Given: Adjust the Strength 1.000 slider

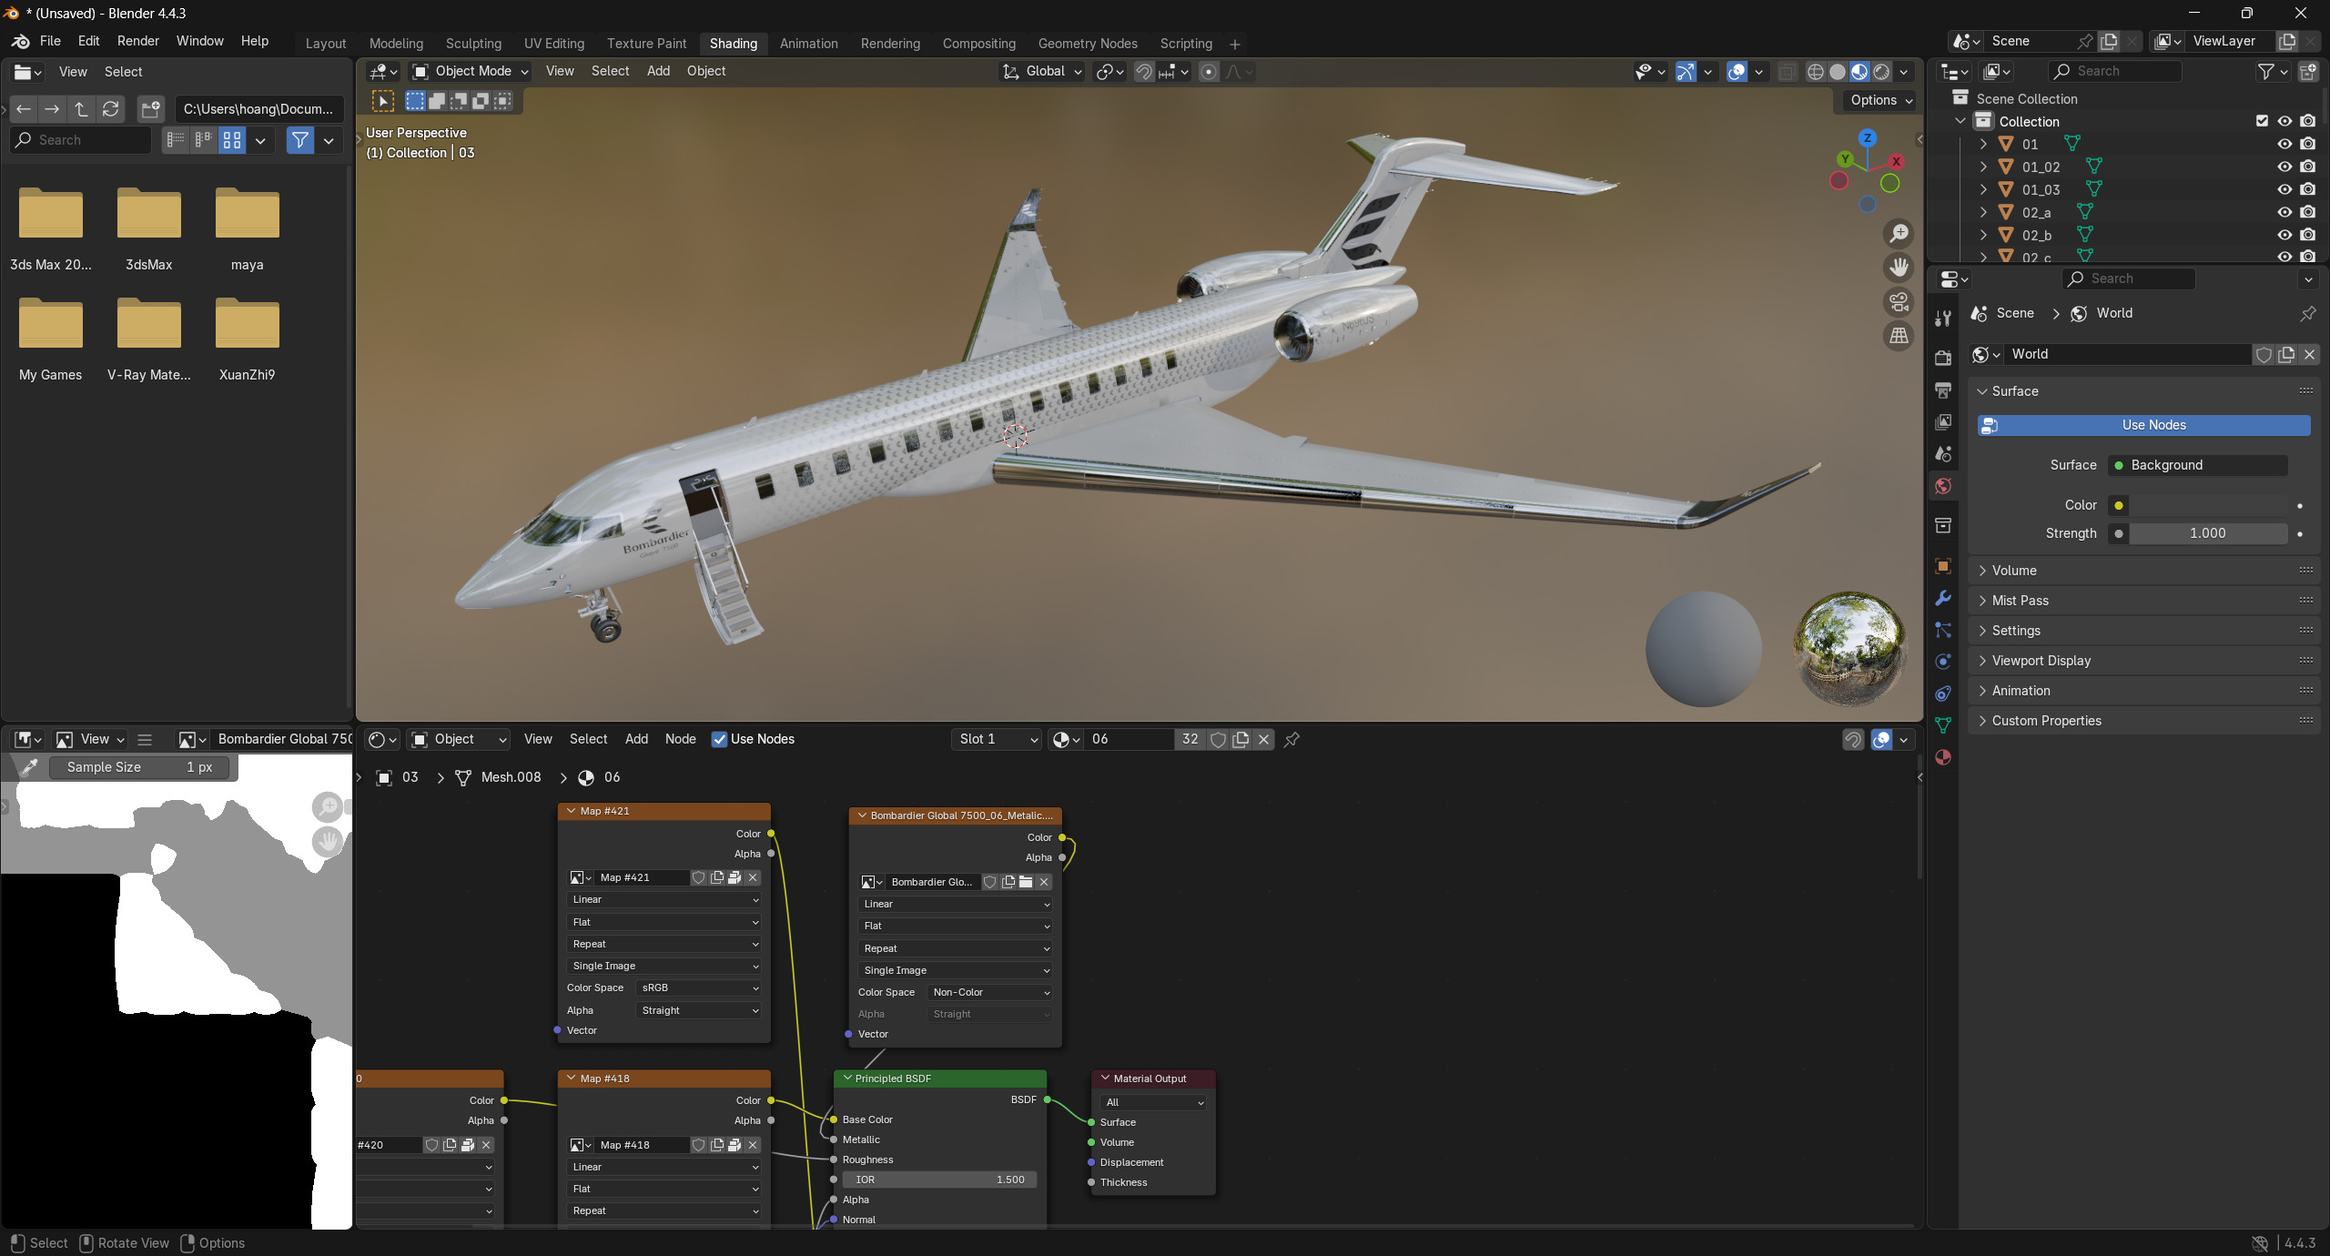Looking at the screenshot, I should pyautogui.click(x=2207, y=533).
